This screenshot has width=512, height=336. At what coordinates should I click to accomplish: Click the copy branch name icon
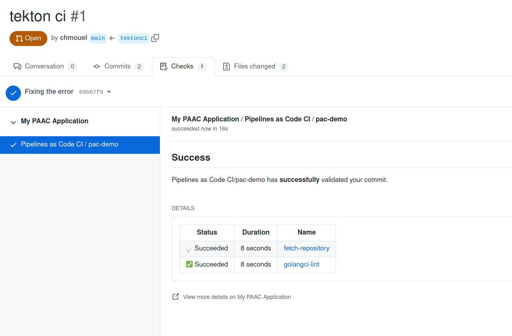(x=155, y=38)
